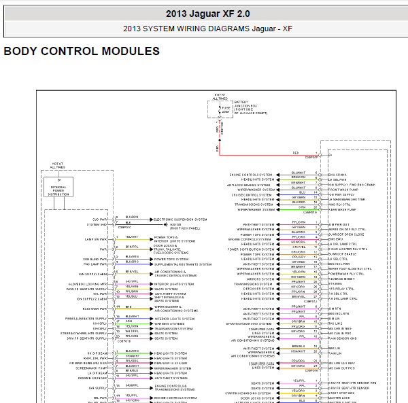This screenshot has height=403, width=408.
Task: Select "ANTI-LOCK BRAKES SYSTEM" label
Action: click(x=248, y=185)
